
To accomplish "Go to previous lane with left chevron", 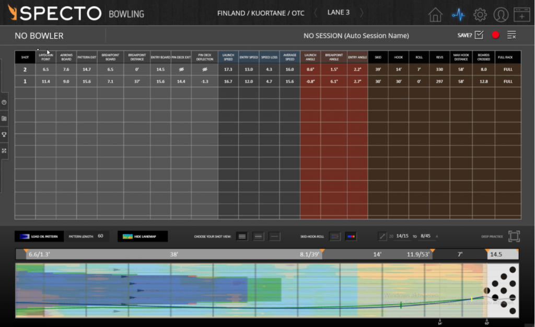I will (315, 13).
